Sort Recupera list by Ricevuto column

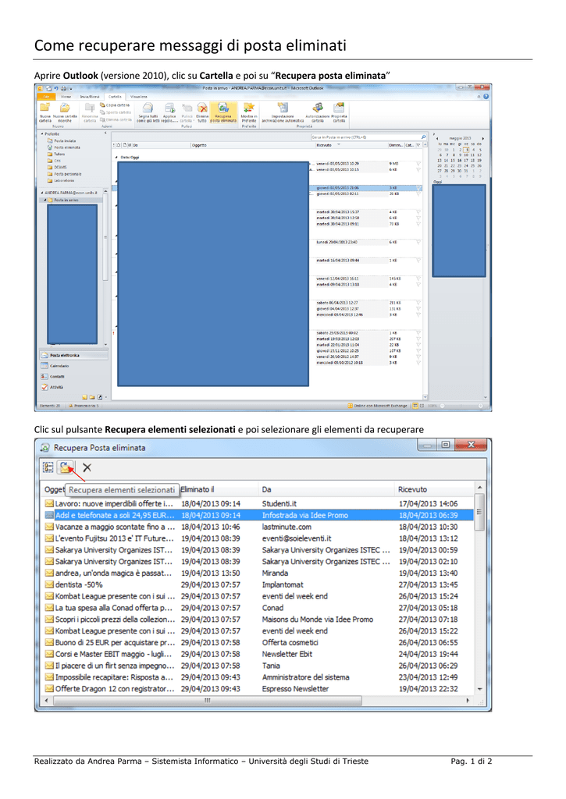pos(434,489)
